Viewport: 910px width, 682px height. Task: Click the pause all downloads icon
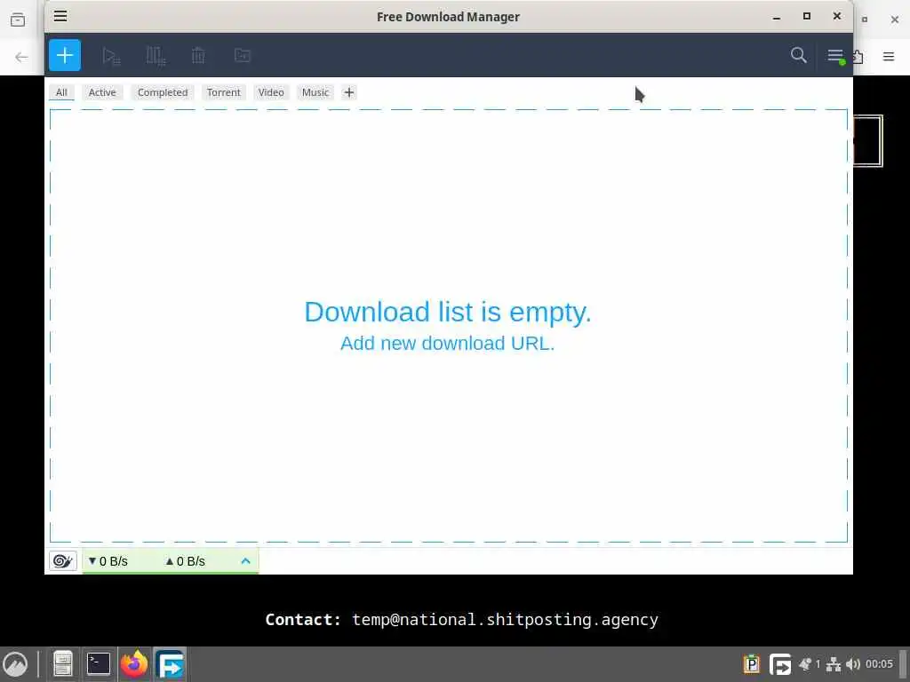[x=155, y=56]
